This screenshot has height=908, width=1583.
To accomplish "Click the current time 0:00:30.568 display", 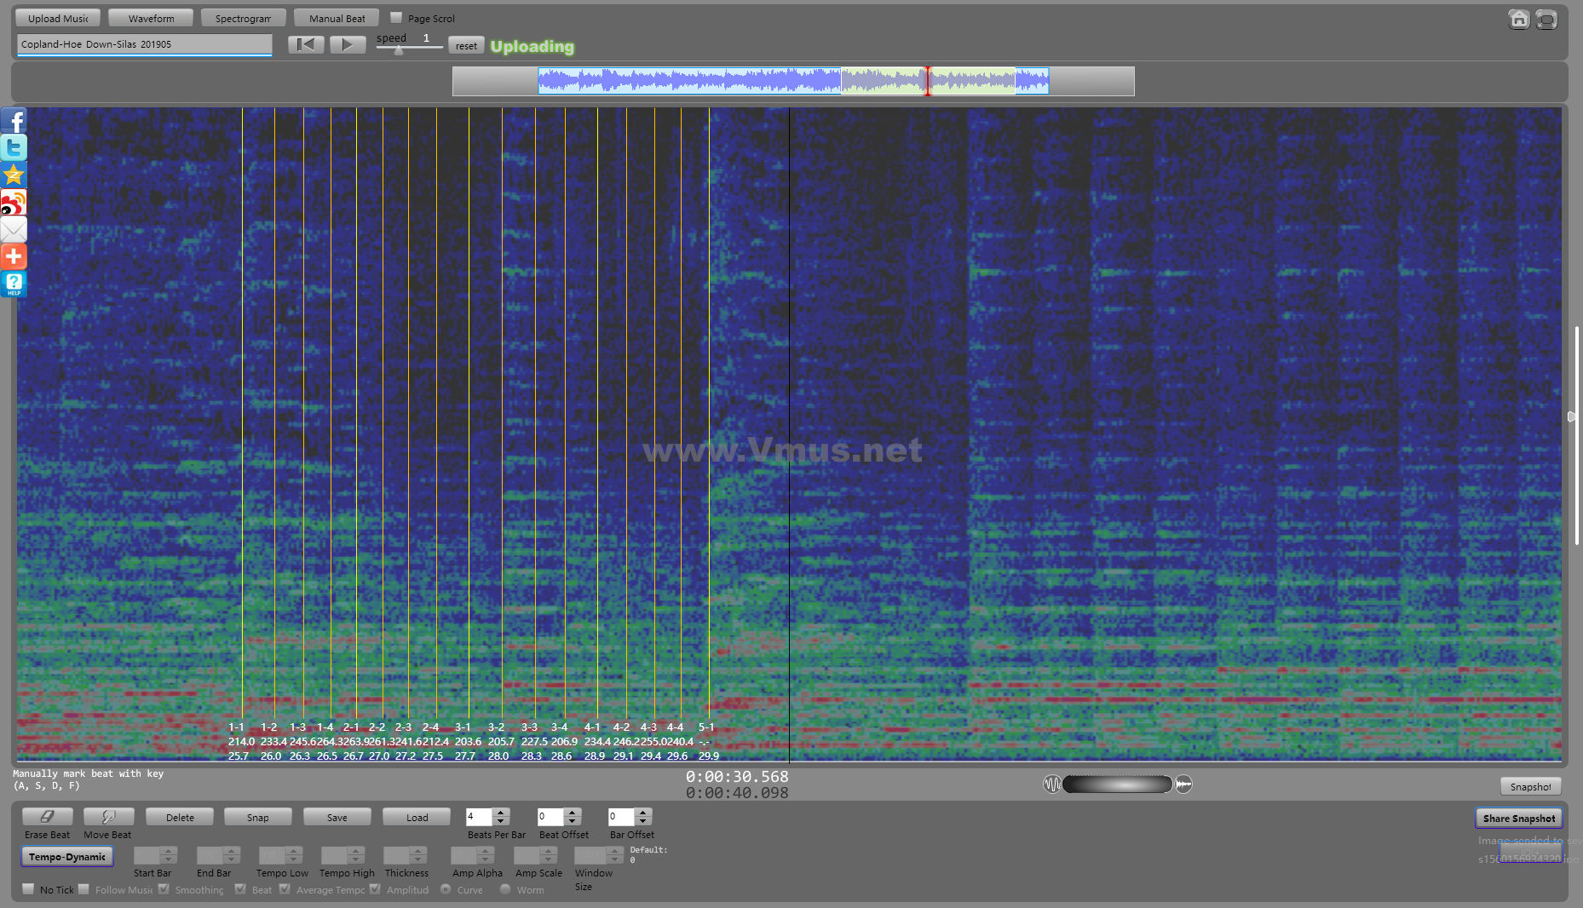I will coord(737,777).
